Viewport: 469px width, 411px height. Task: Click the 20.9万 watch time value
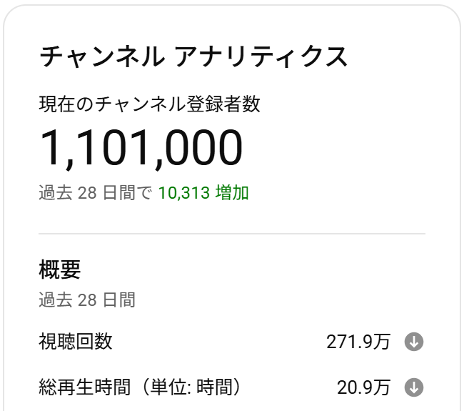tap(364, 387)
